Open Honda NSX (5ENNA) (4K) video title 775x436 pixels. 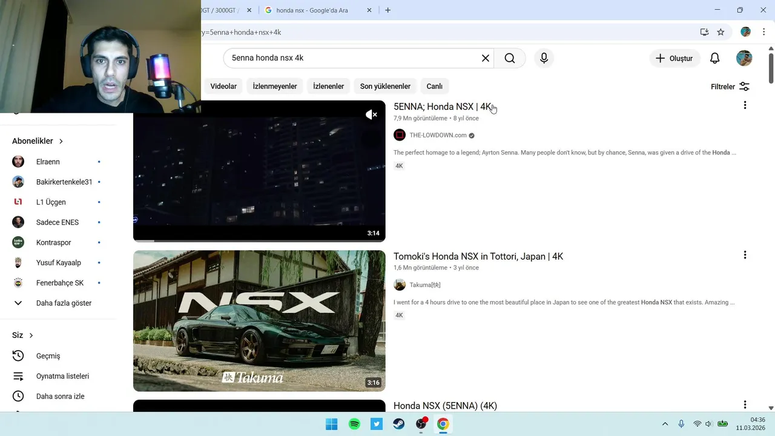pos(445,406)
